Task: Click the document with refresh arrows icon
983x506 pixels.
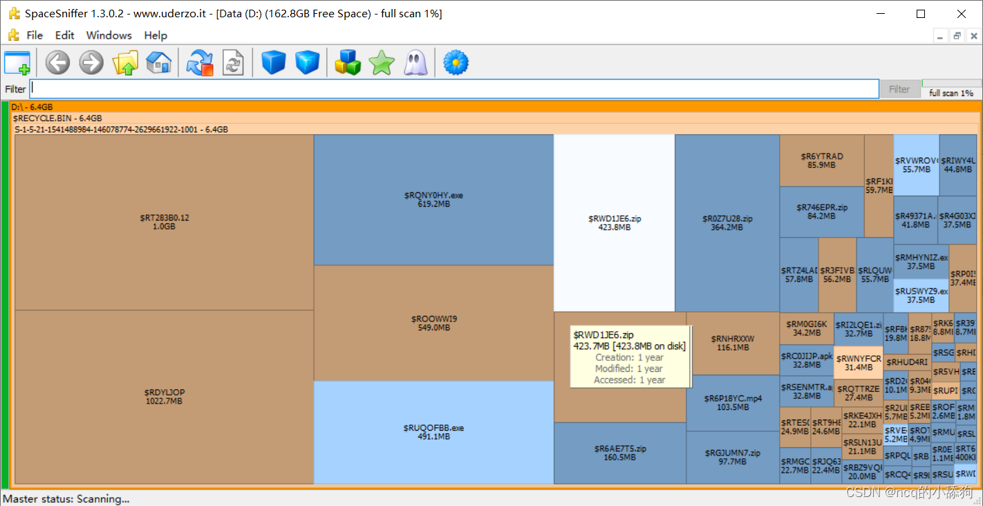Action: [x=233, y=63]
